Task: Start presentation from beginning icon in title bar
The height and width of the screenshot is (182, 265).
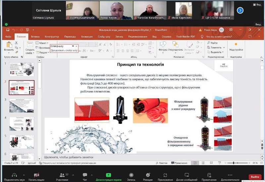Action: coord(27,30)
